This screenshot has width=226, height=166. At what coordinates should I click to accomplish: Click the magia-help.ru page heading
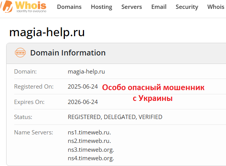coord(47,32)
